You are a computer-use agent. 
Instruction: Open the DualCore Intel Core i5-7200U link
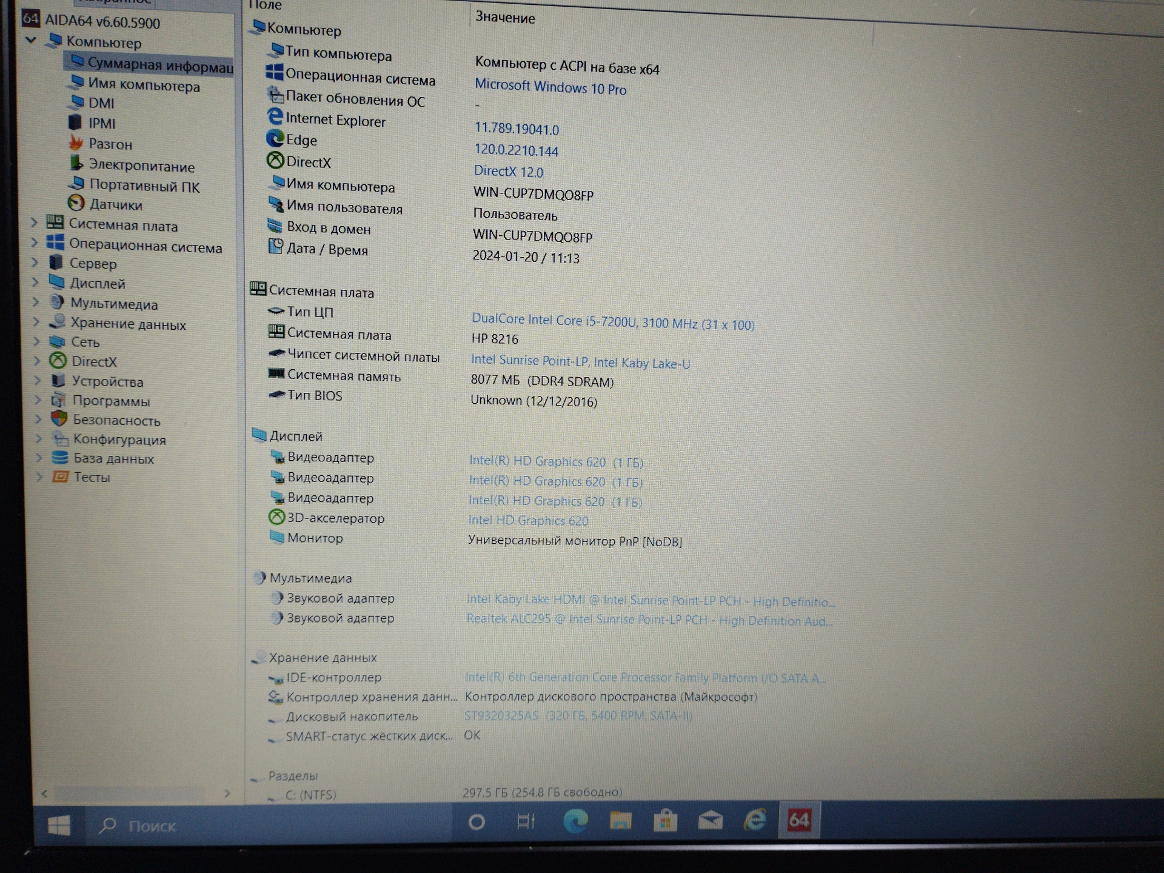pyautogui.click(x=613, y=321)
